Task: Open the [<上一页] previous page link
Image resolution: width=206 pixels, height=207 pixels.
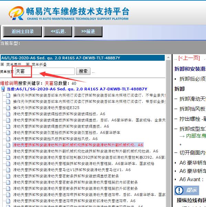Action: [189, 58]
